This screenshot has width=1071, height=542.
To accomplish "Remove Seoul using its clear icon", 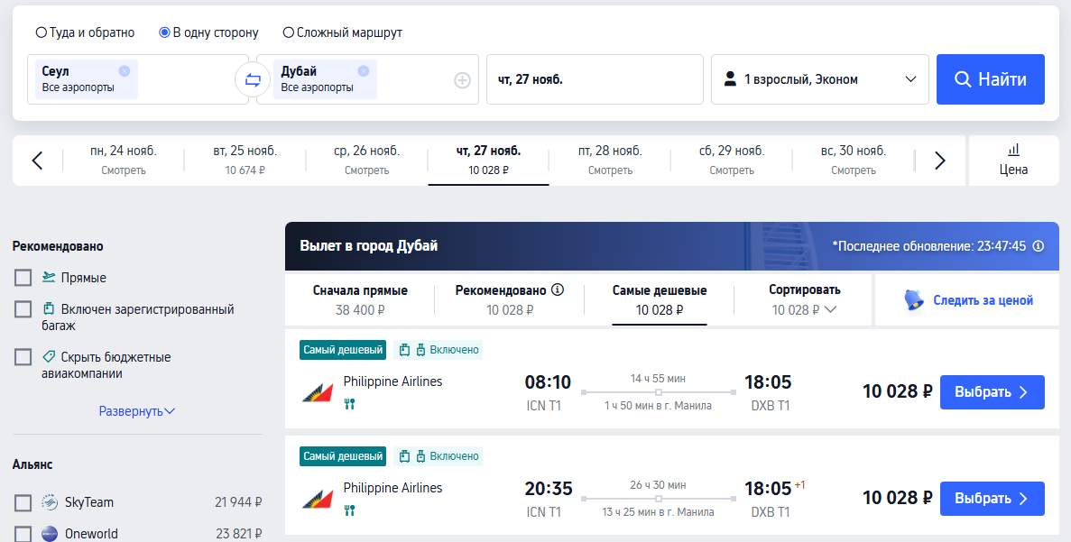I will (124, 71).
